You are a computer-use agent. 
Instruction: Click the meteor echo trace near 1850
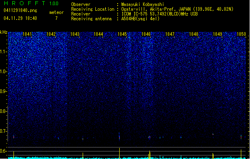[241, 137]
